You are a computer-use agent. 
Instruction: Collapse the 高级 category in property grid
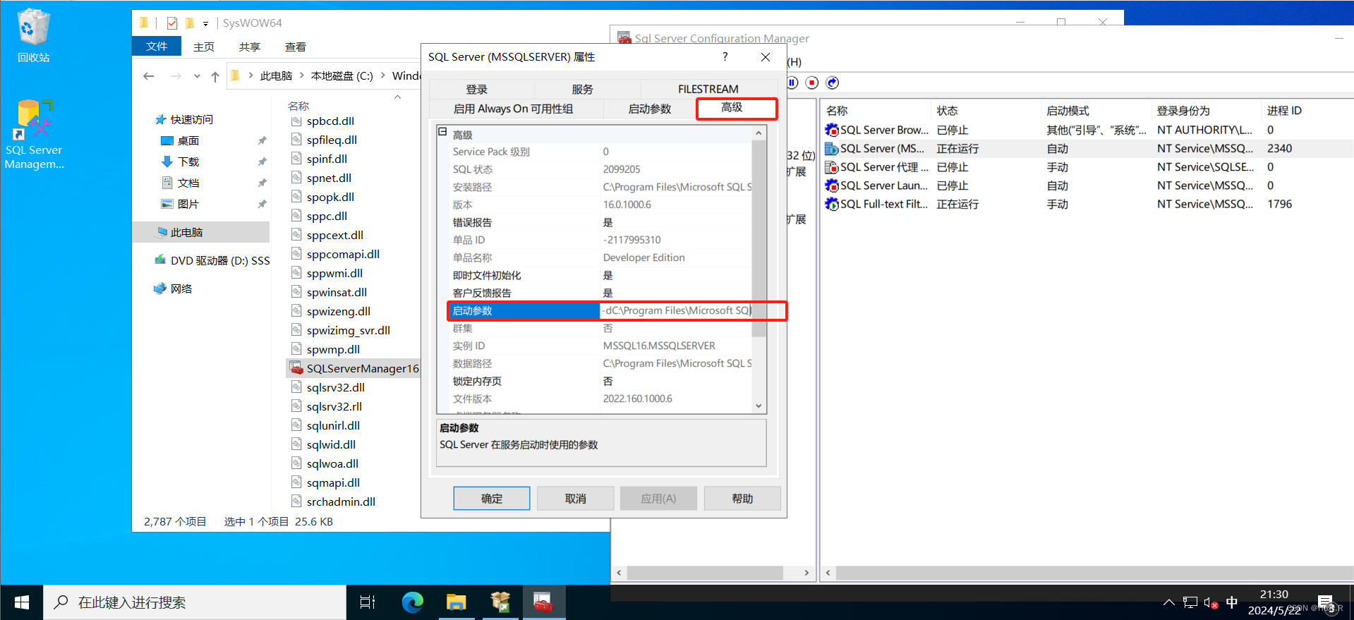point(443,132)
